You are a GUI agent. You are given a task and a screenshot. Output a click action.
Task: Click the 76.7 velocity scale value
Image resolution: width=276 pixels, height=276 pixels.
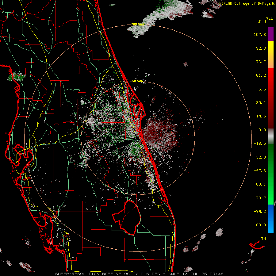click(261, 62)
